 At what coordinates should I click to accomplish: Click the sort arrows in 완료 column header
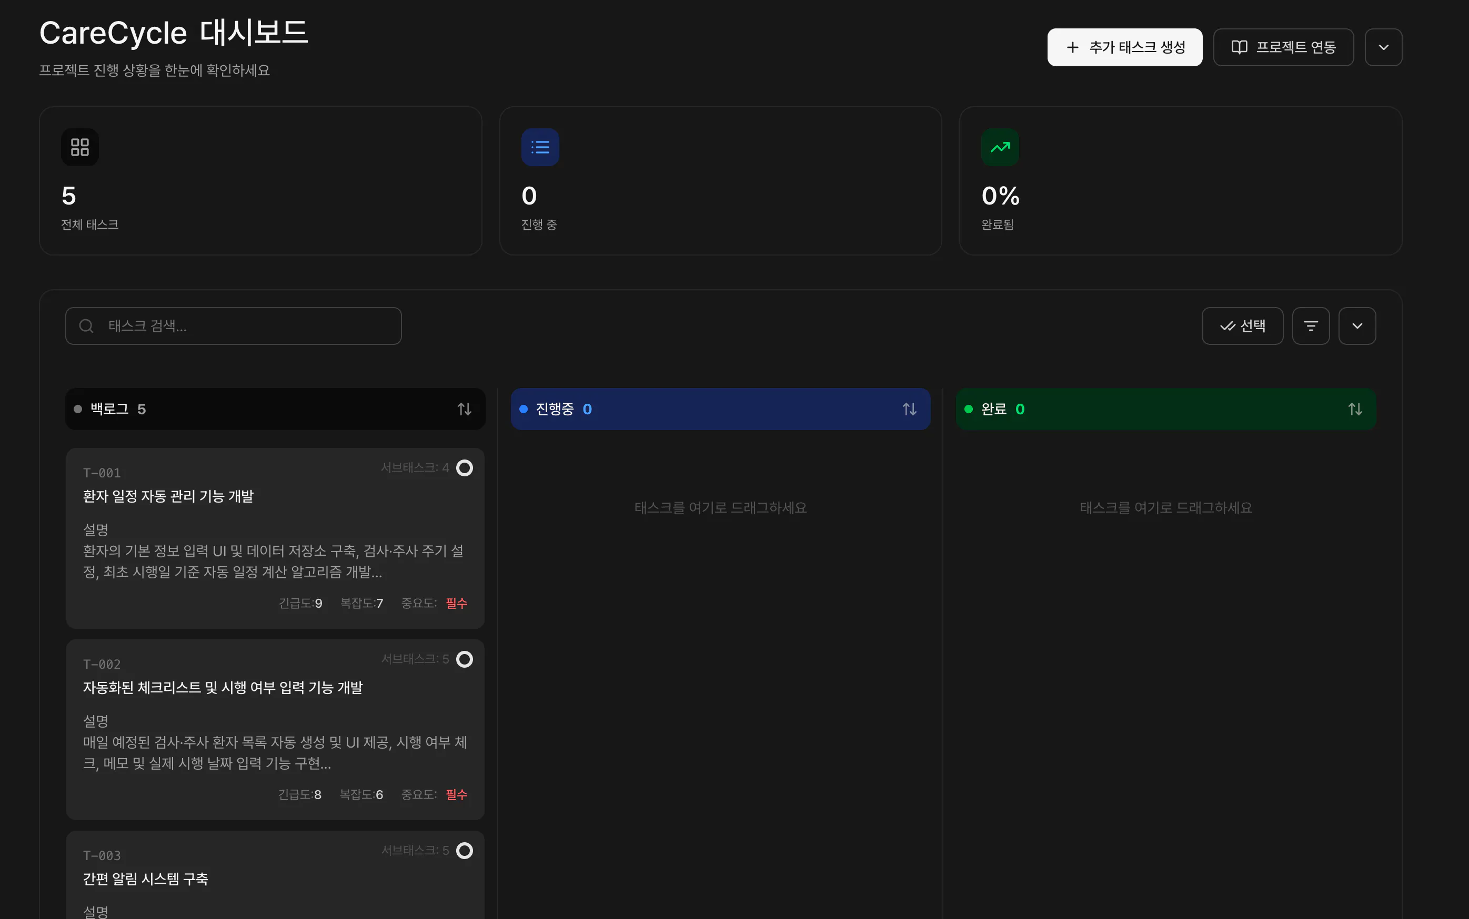[x=1355, y=409]
